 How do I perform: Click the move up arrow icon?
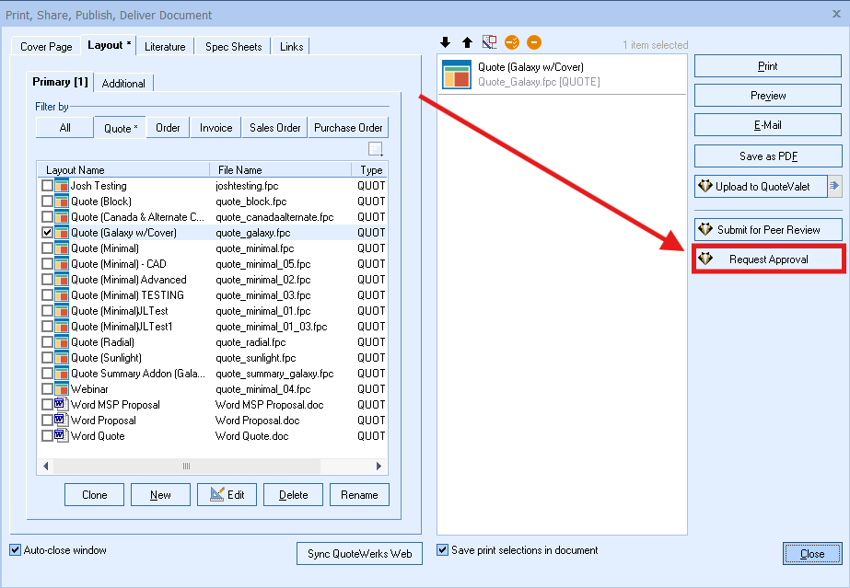[x=467, y=42]
